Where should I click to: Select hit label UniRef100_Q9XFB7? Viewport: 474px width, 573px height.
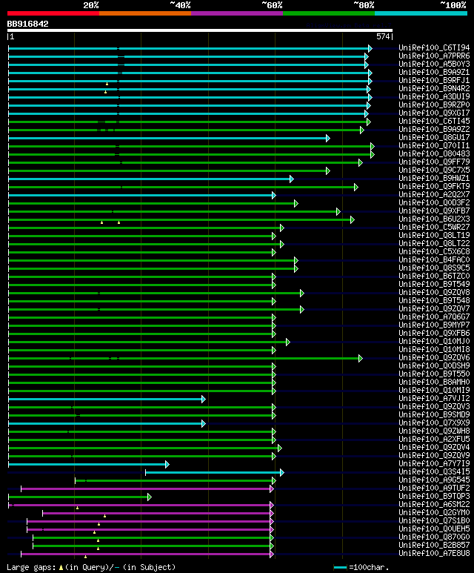point(434,211)
